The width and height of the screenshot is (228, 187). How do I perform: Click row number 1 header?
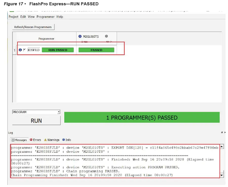point(14,50)
